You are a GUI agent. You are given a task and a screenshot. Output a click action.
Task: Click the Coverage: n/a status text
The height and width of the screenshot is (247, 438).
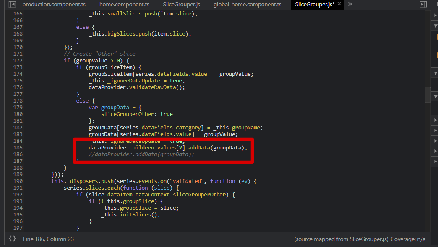pos(408,239)
